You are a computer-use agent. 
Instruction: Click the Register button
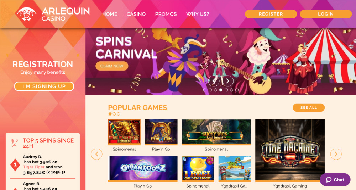(271, 14)
